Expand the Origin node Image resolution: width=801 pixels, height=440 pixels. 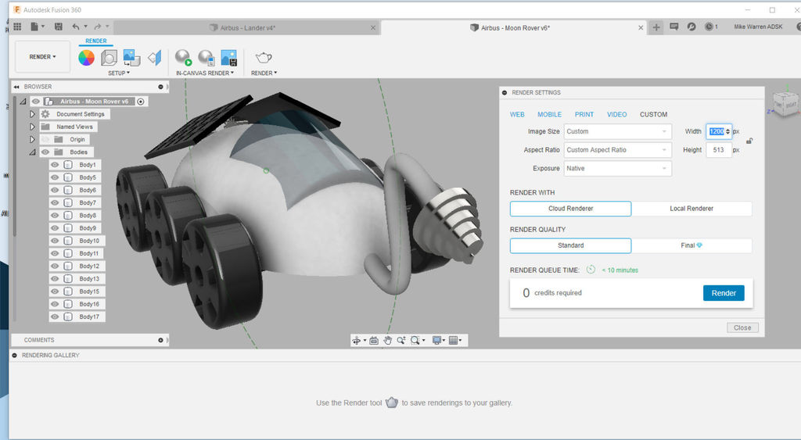(x=32, y=139)
